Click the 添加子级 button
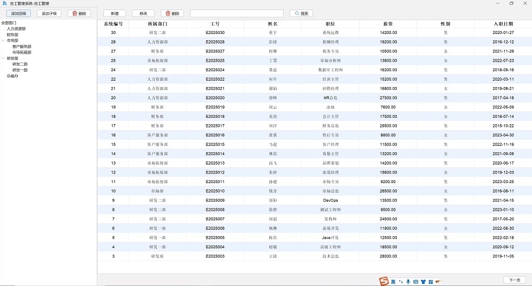Screen dimensions: 532x286 click(49, 14)
